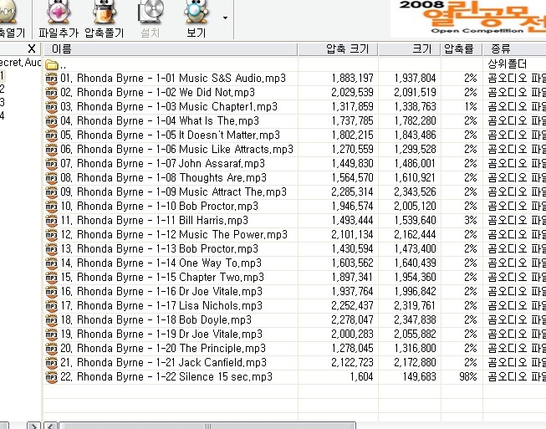Click mp3 icon of 08 Thoughts Are

tap(52, 178)
